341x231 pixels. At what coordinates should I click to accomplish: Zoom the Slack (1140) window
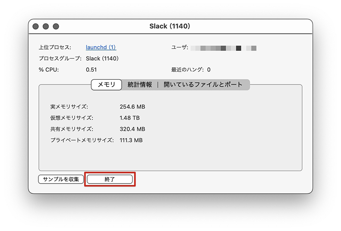pyautogui.click(x=56, y=26)
